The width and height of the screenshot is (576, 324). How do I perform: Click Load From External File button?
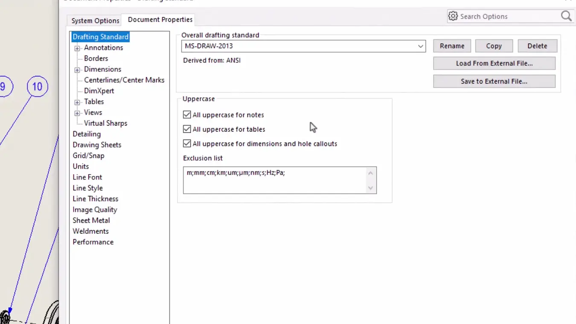tap(494, 64)
